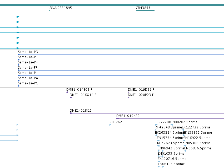Click the Sema-1a-PA transcript label
This screenshot has height=168, width=224.
pos(28,78)
